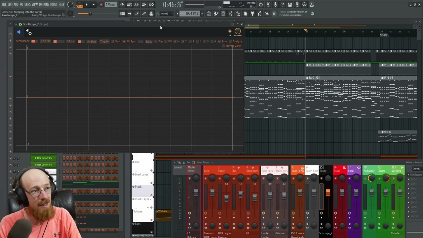
Task: Click the Filter Cutoff #5 track label
Action: click(x=44, y=158)
